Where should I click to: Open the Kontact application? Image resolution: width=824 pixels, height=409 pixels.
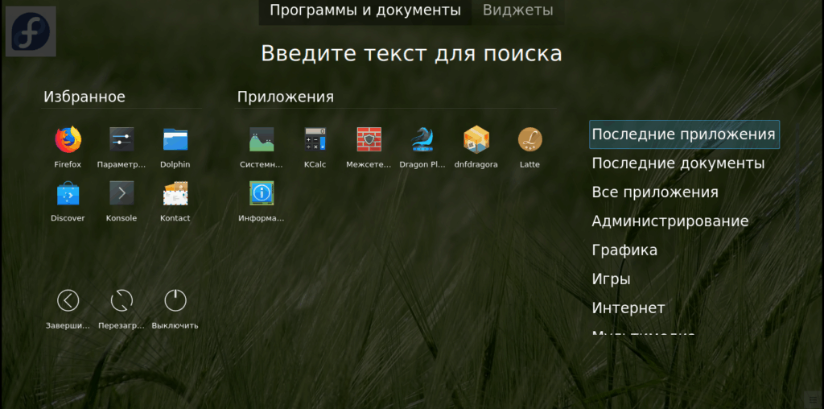175,193
